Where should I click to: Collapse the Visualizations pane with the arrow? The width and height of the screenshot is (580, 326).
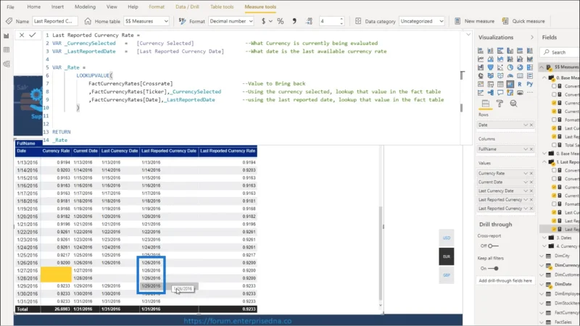532,38
